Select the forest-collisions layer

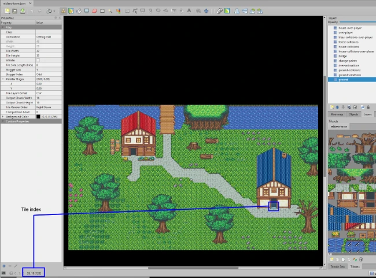tap(352, 42)
